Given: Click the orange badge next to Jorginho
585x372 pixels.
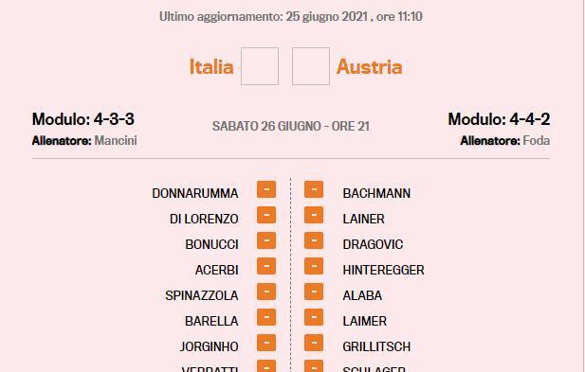Looking at the screenshot, I should coord(266,343).
